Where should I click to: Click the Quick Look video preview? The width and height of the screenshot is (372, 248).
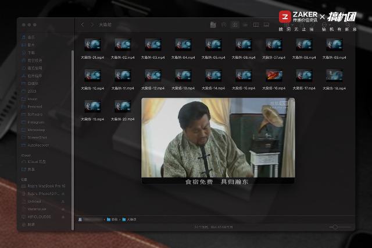(218, 141)
